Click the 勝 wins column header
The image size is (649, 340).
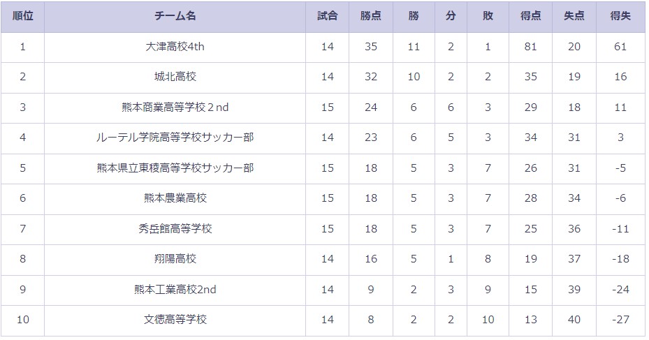[x=414, y=16]
